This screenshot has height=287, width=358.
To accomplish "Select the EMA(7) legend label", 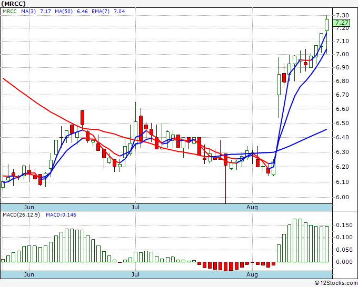I will click(x=101, y=12).
